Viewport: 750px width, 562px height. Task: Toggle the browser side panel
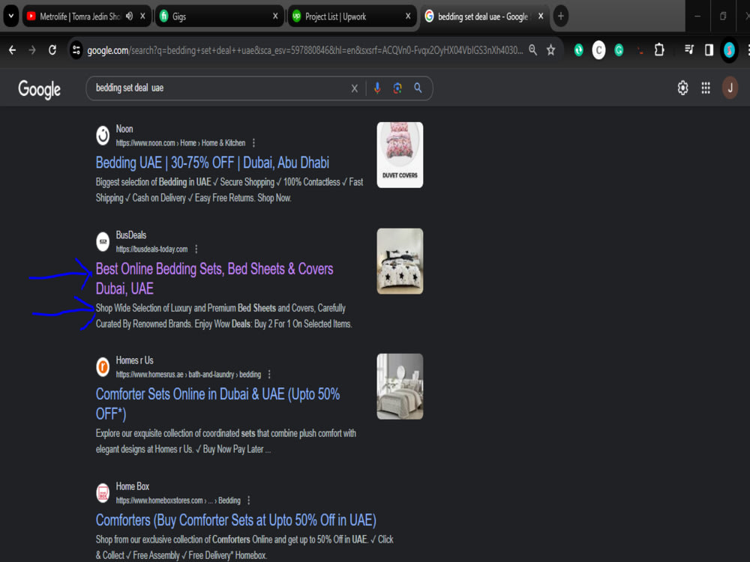709,49
